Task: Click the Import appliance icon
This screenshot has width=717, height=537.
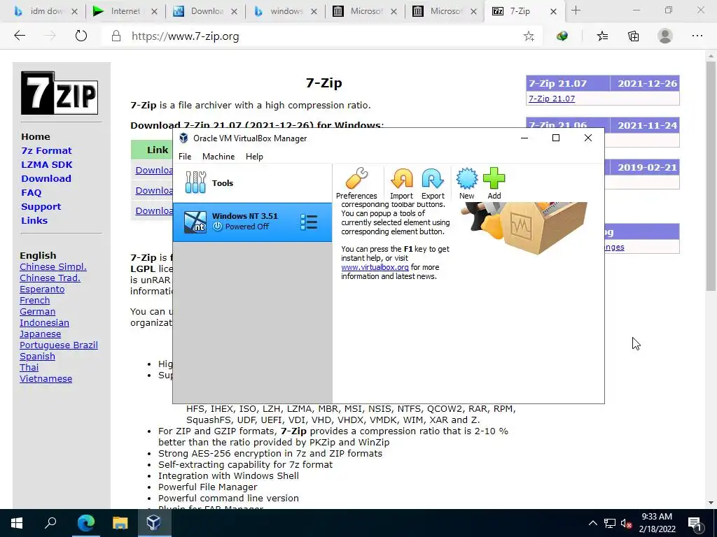Action: tap(401, 182)
